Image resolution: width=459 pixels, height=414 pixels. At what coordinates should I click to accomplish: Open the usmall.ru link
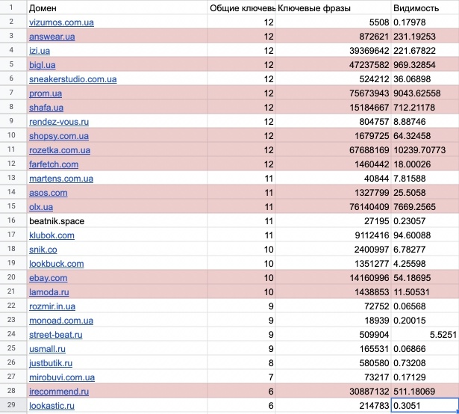(47, 349)
